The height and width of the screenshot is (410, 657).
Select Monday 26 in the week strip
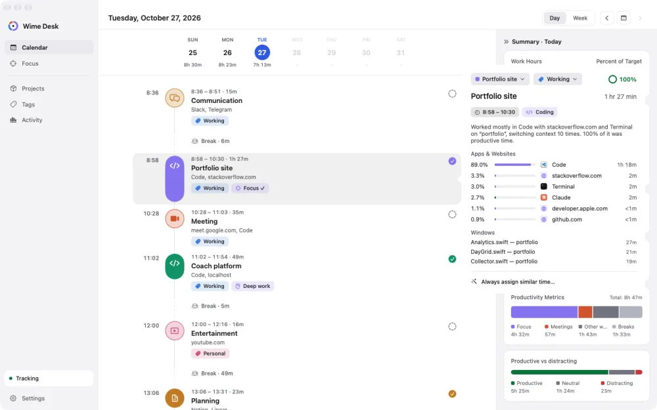[227, 52]
